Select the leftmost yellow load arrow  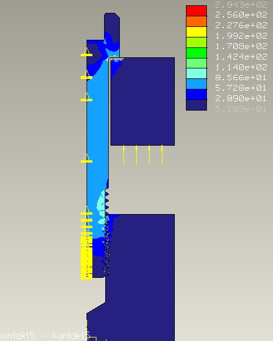point(124,154)
